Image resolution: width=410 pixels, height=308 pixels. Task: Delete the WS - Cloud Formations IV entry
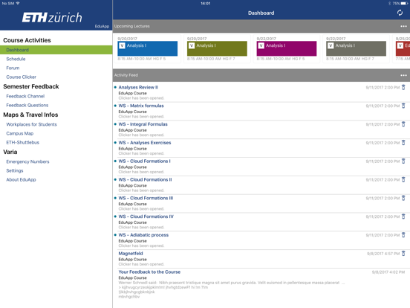403,216
